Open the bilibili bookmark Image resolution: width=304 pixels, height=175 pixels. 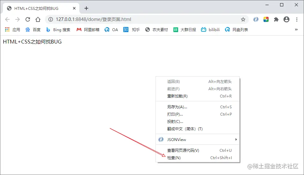(210, 30)
